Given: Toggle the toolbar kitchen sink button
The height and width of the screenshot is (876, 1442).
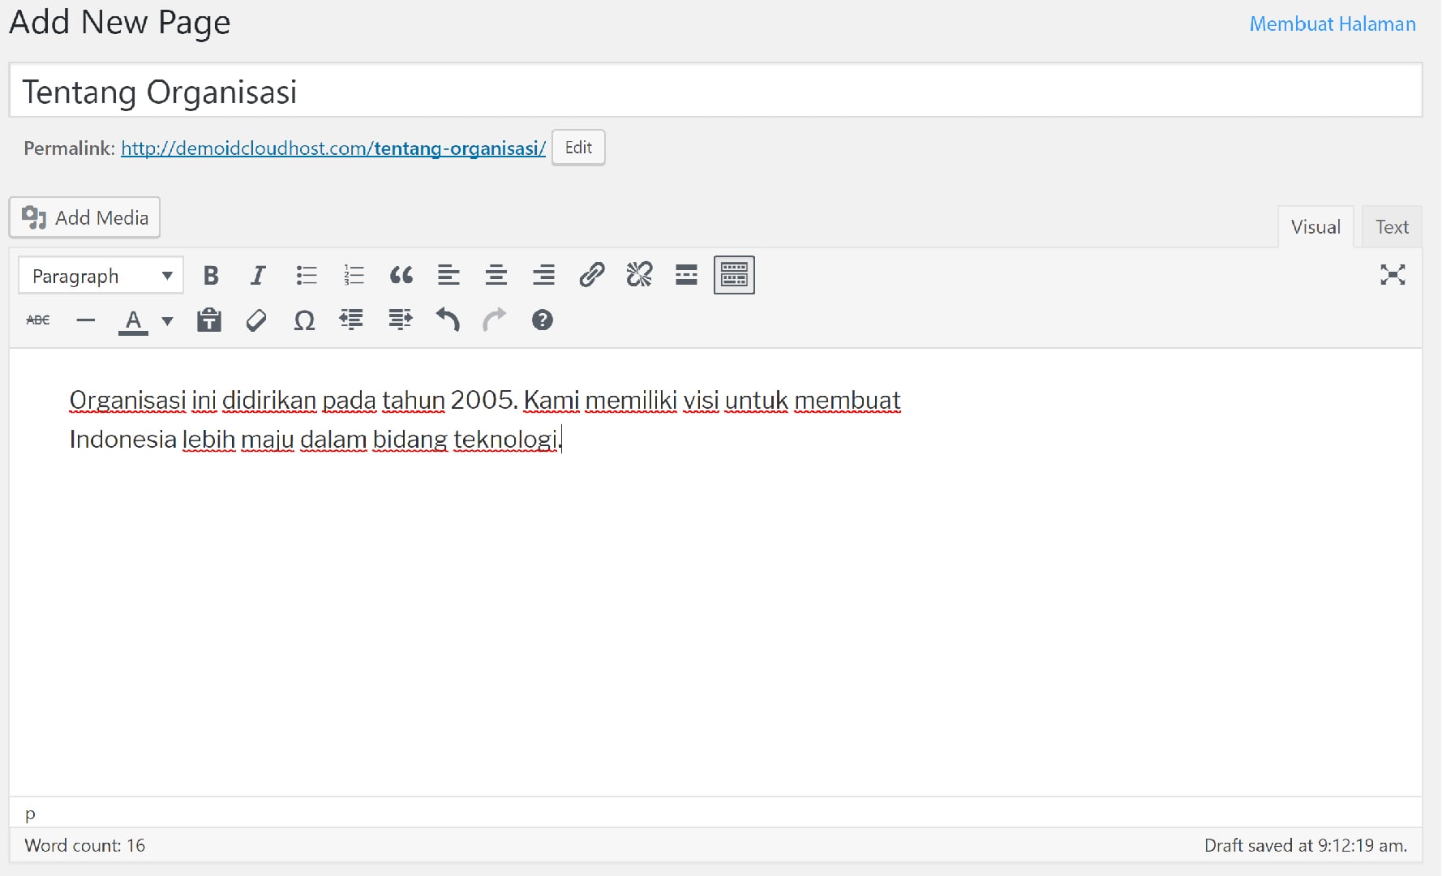Looking at the screenshot, I should [734, 275].
